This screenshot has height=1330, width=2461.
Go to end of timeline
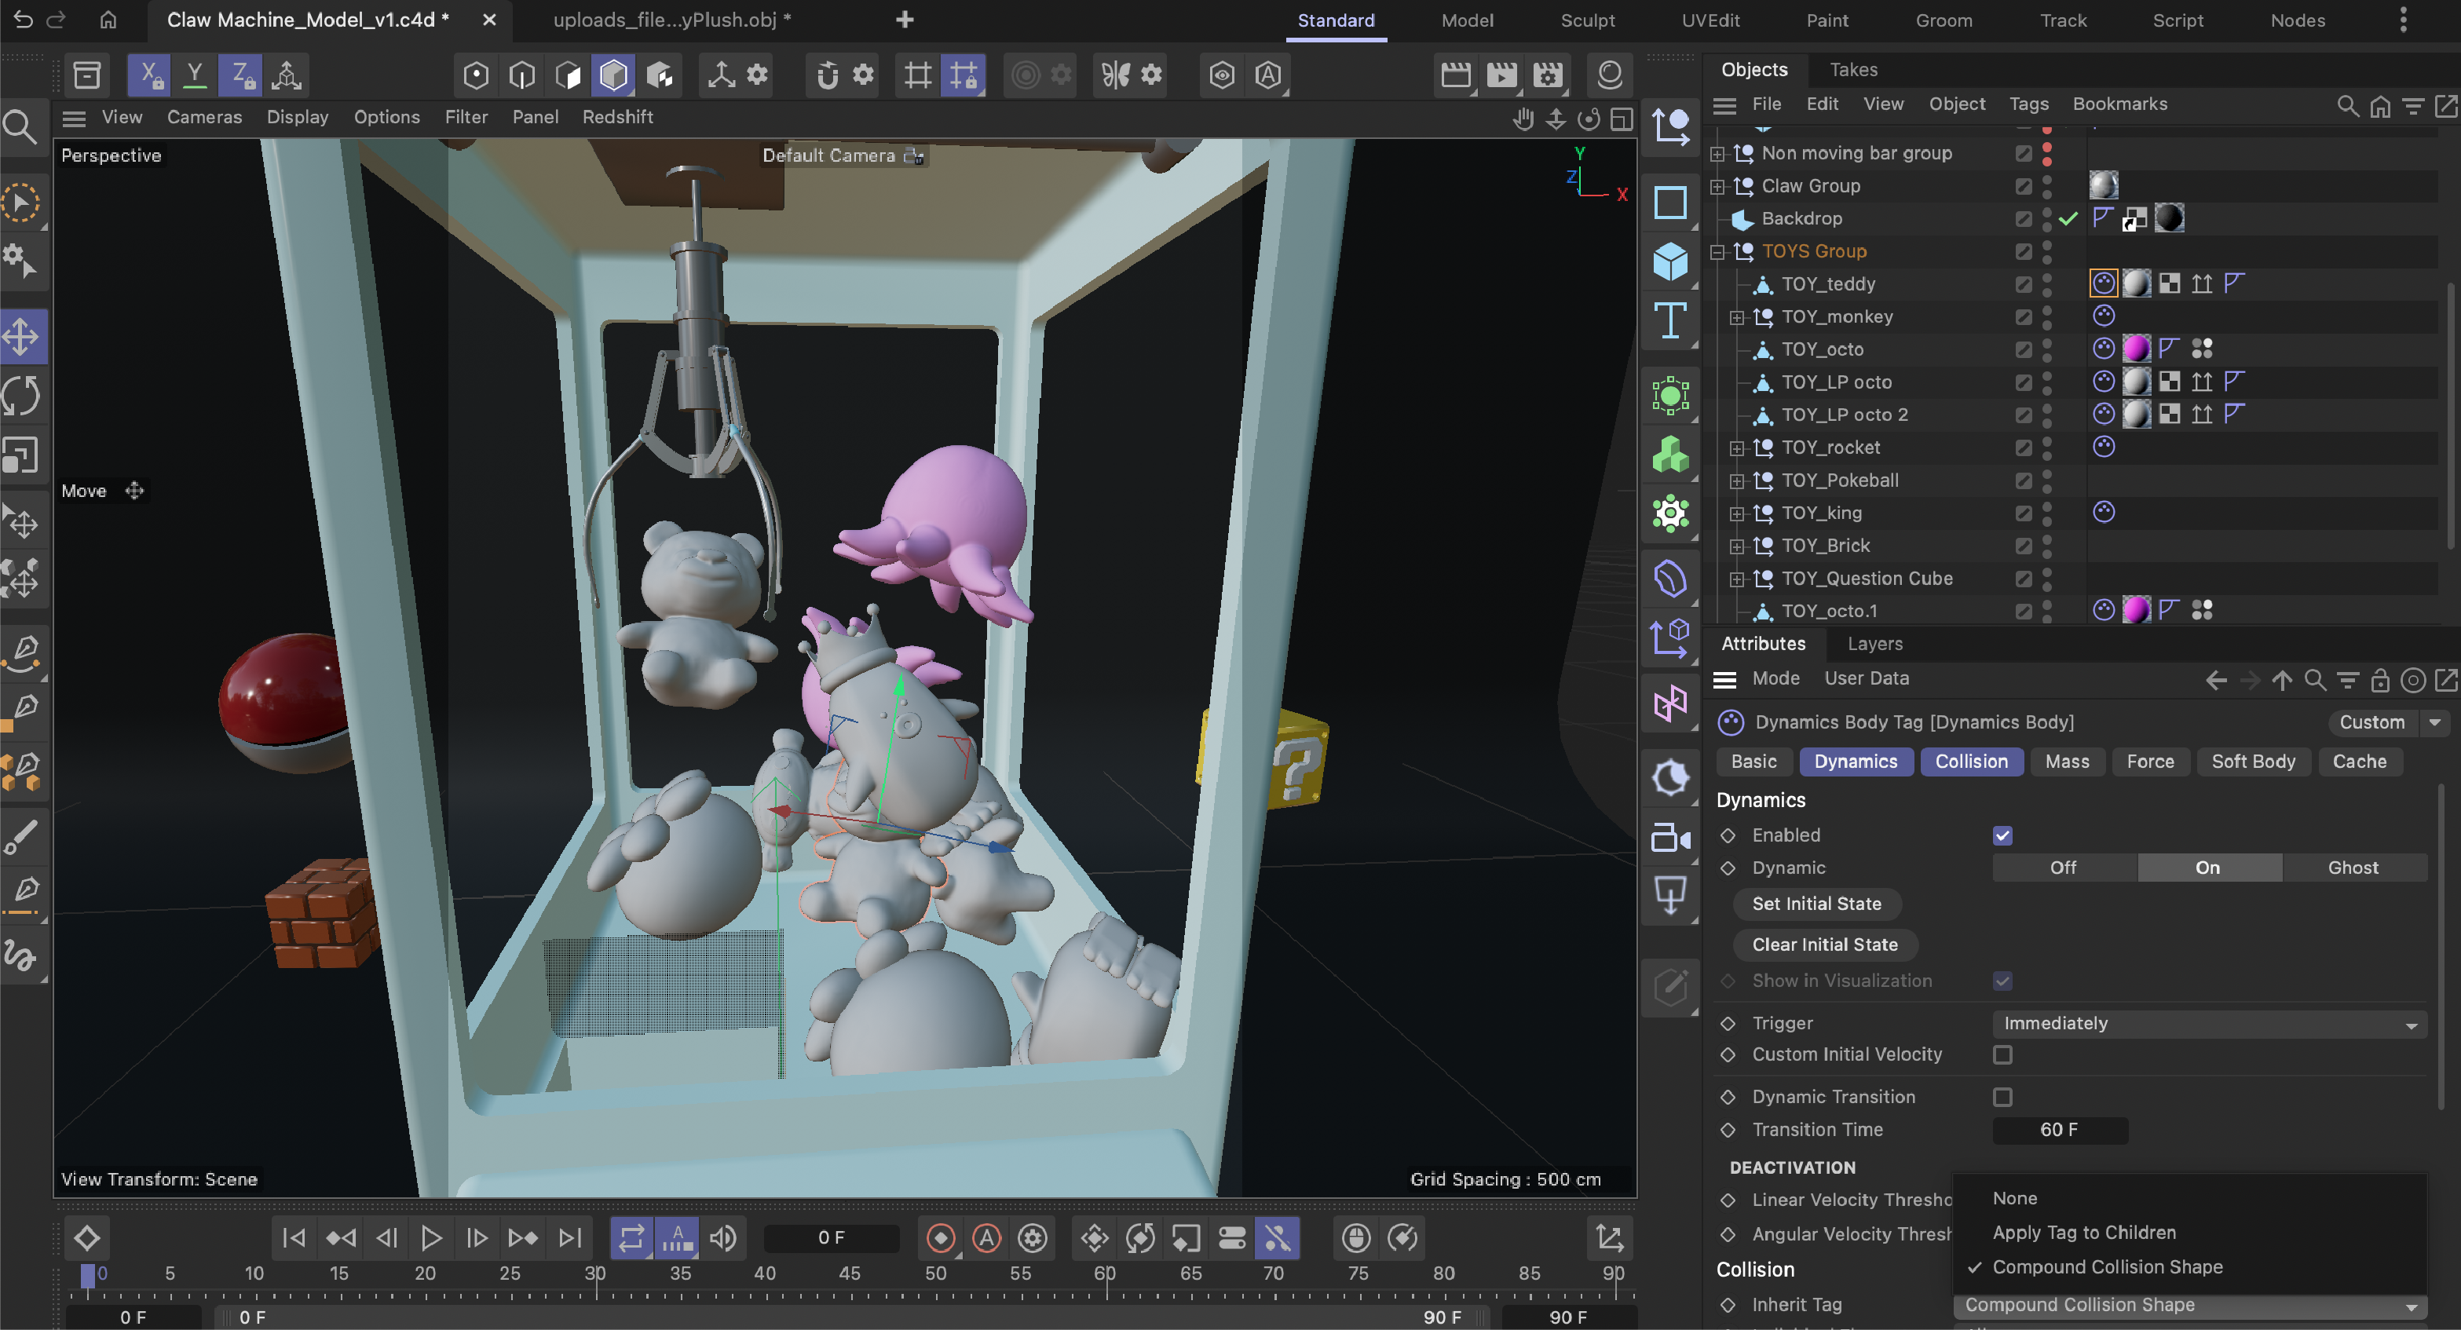pos(570,1238)
